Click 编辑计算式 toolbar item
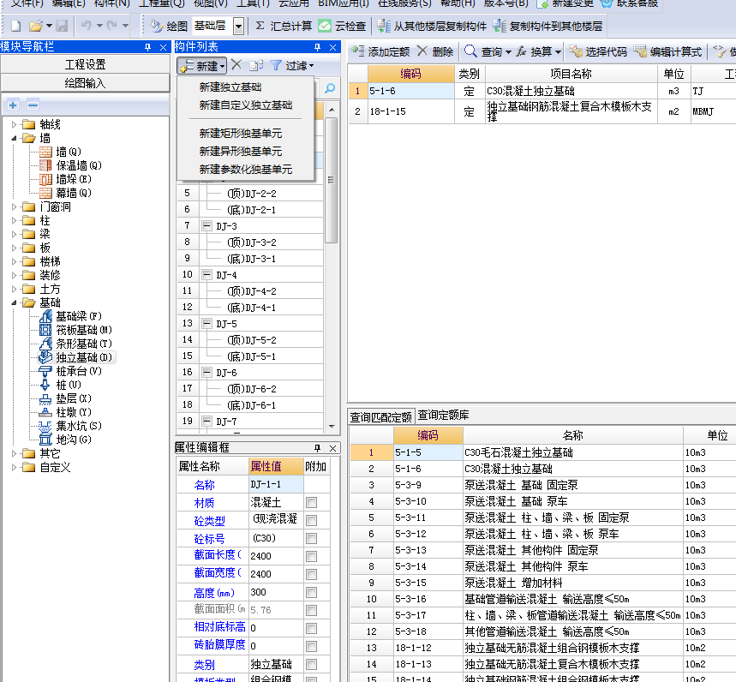The width and height of the screenshot is (736, 682). (x=667, y=51)
